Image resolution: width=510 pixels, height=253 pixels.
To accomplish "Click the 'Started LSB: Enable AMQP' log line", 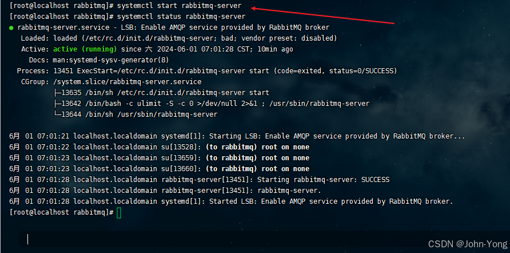I will click(231, 201).
